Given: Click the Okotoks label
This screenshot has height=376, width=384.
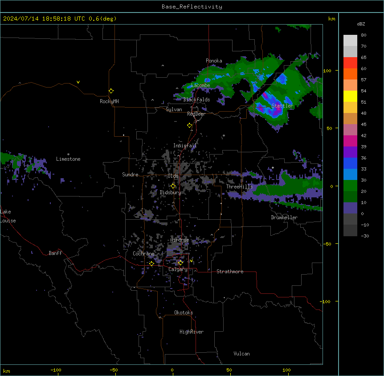Looking at the screenshot, I should pyautogui.click(x=184, y=313).
